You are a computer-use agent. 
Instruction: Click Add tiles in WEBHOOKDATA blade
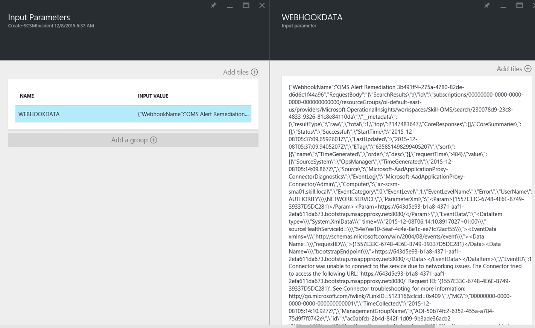tap(514, 69)
